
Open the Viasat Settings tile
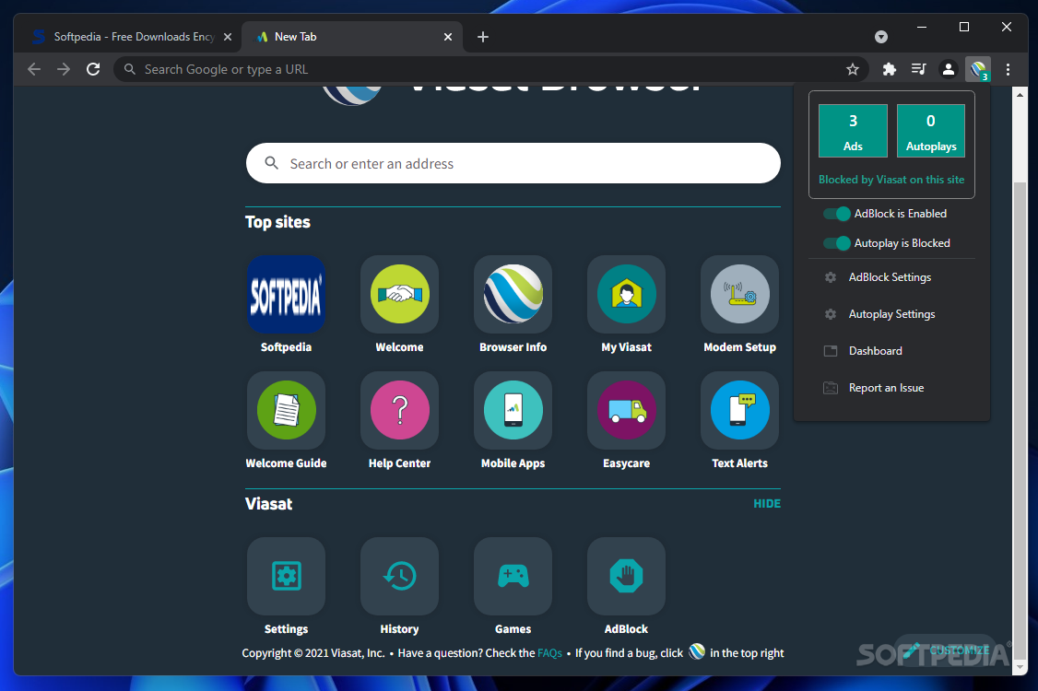286,576
